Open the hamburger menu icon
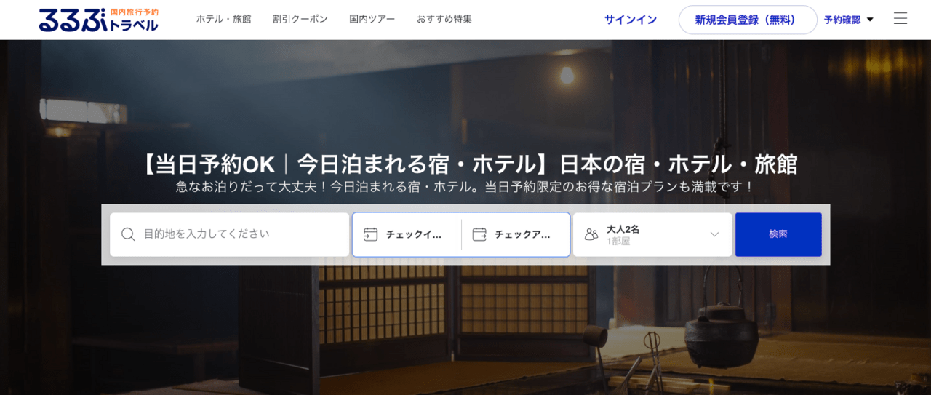Screen dimensions: 931x395 (900, 19)
